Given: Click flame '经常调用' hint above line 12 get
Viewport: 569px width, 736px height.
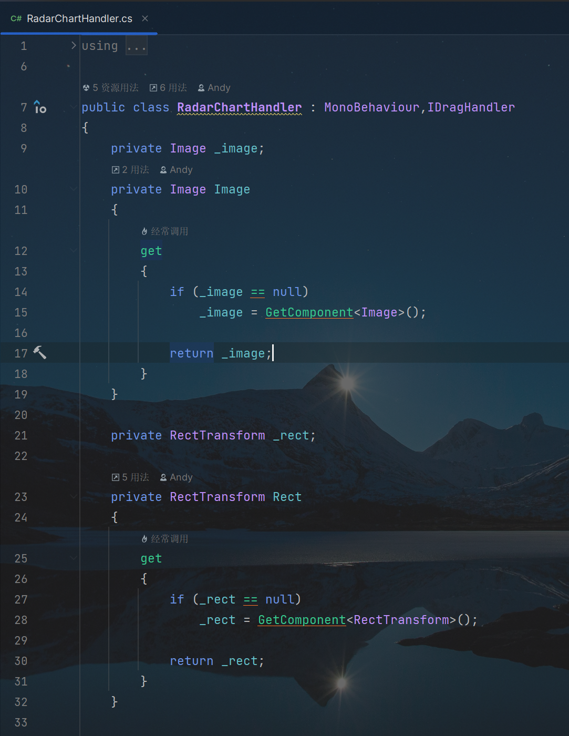Looking at the screenshot, I should click(x=165, y=231).
